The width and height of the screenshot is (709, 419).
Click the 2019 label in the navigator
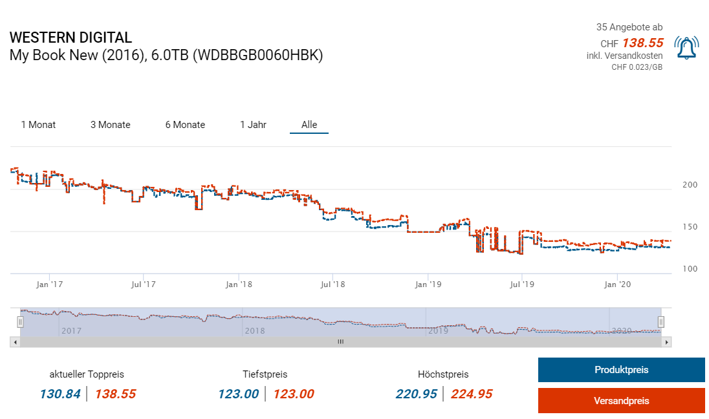tap(439, 330)
